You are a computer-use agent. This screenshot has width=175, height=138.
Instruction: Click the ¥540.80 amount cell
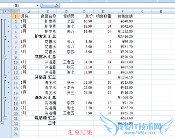coord(122,21)
